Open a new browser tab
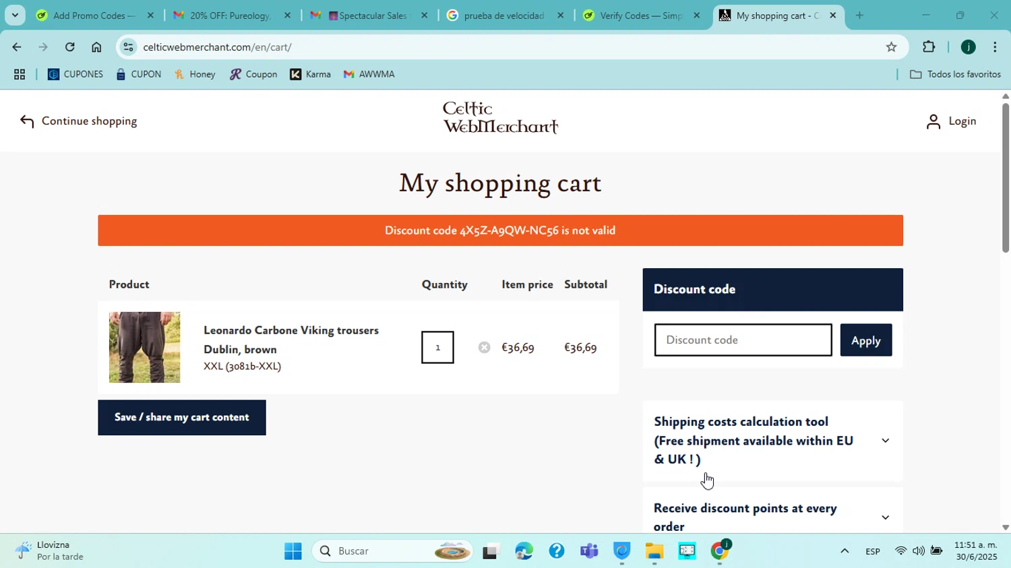The image size is (1011, 568). coord(859,15)
